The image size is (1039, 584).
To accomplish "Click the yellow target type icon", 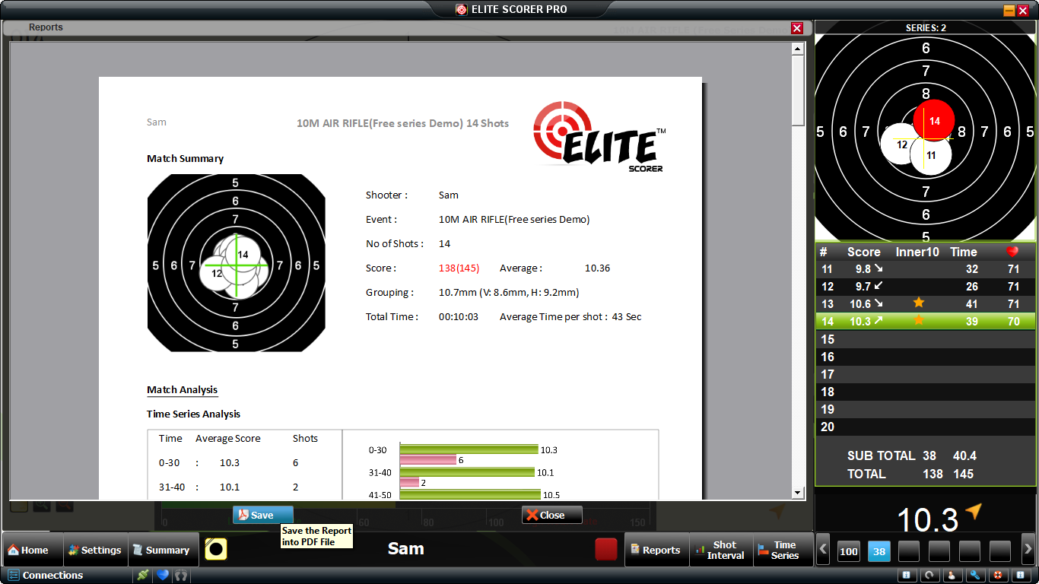I will pos(216,549).
